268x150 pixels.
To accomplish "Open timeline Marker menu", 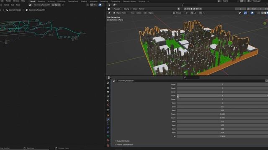I will 142,9.
